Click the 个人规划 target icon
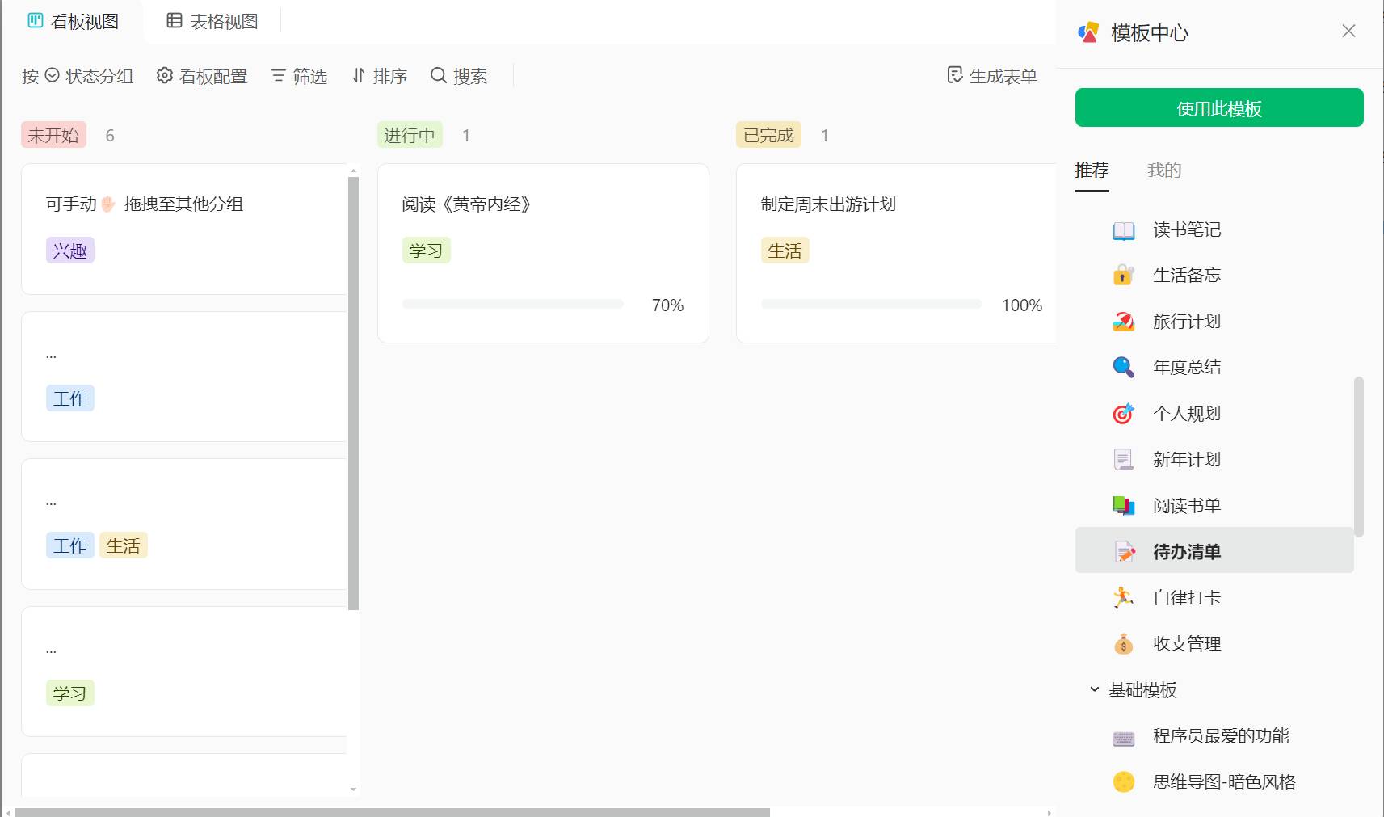The width and height of the screenshot is (1384, 817). point(1124,414)
